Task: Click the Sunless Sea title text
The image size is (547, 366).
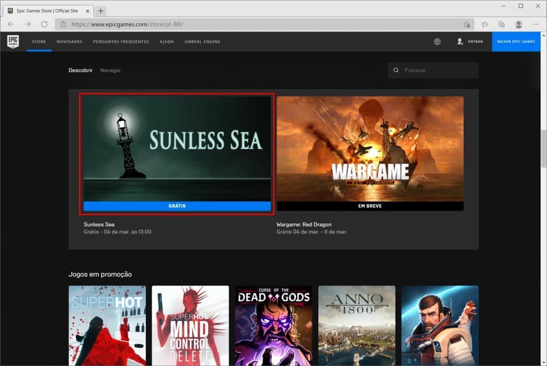Action: pos(99,225)
